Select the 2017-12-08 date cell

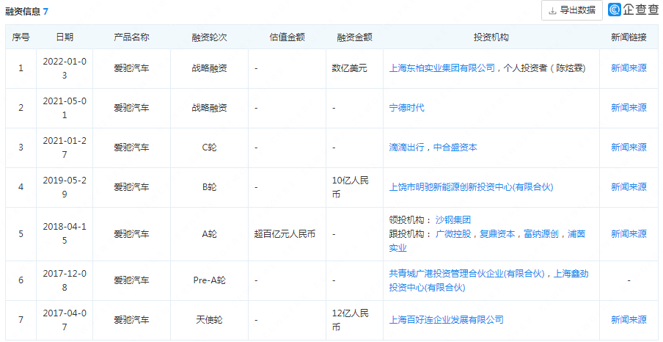[x=65, y=280]
